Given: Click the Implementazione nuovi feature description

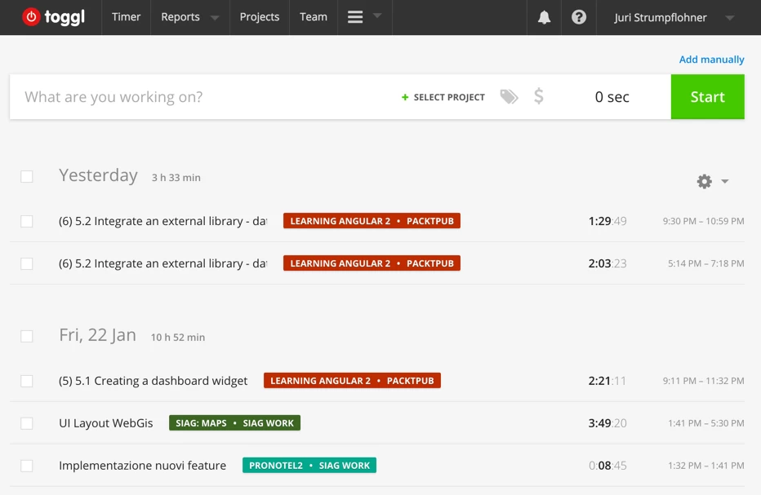Looking at the screenshot, I should (x=142, y=466).
